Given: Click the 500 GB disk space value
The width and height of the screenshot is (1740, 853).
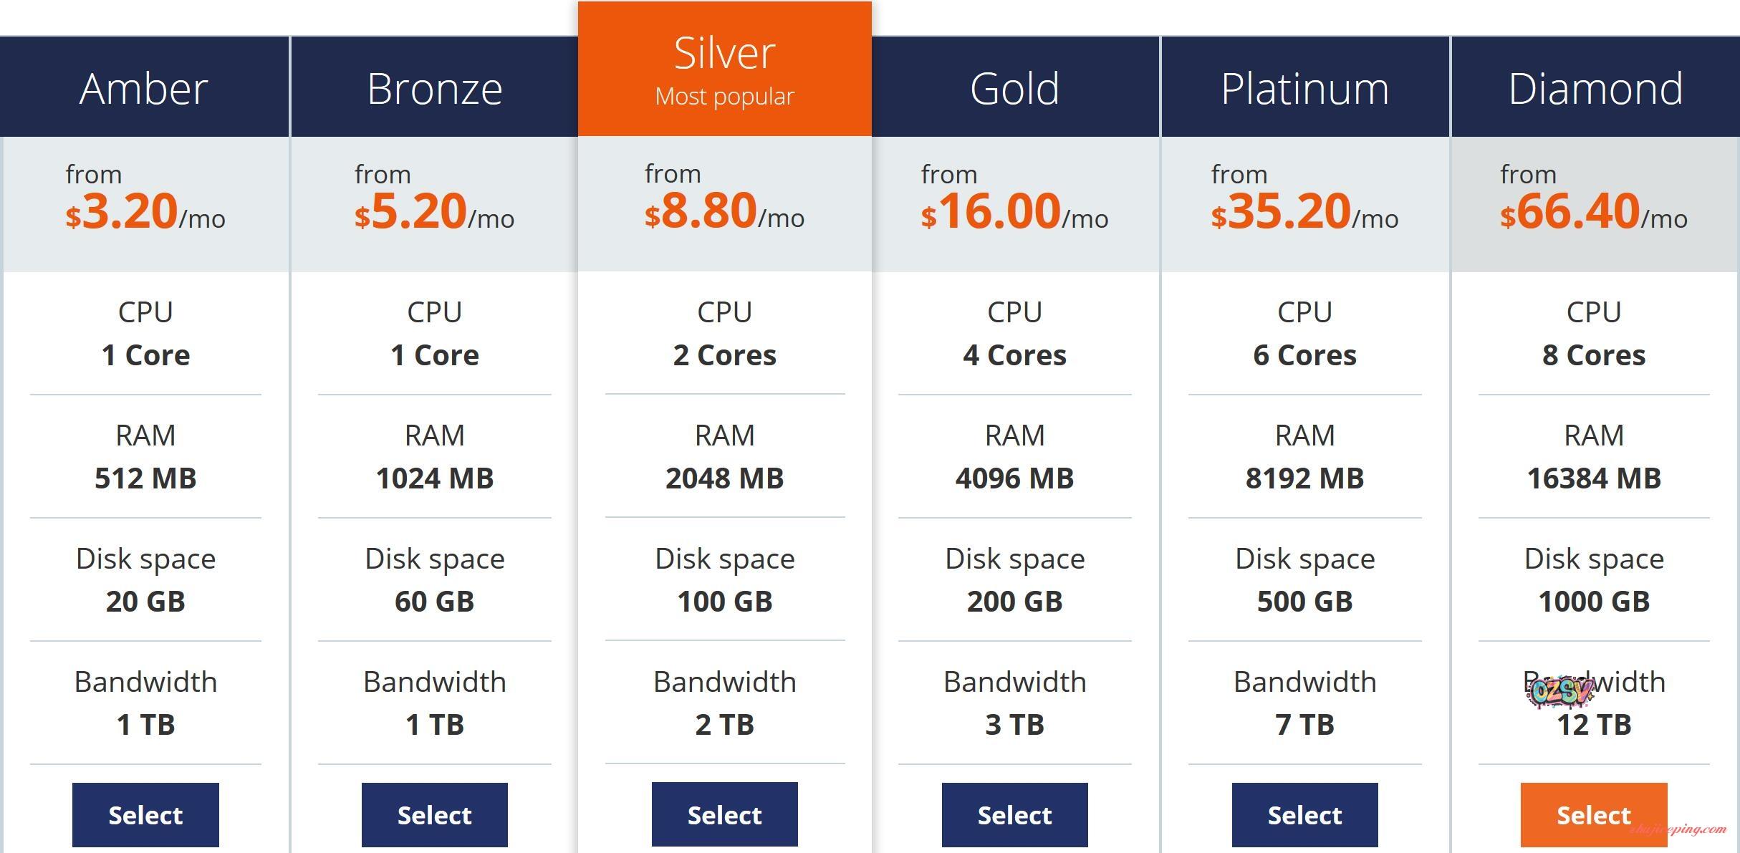Looking at the screenshot, I should click(x=1304, y=602).
